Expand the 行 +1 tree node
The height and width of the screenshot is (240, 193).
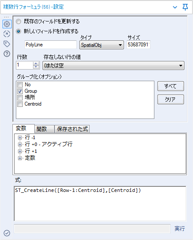20,151
